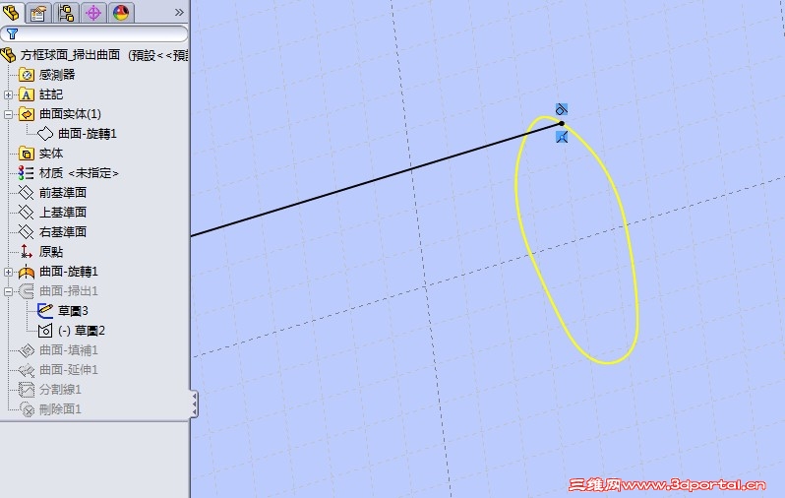
Task: Select the suppressed 刪除面1 feature
Action: click(60, 409)
